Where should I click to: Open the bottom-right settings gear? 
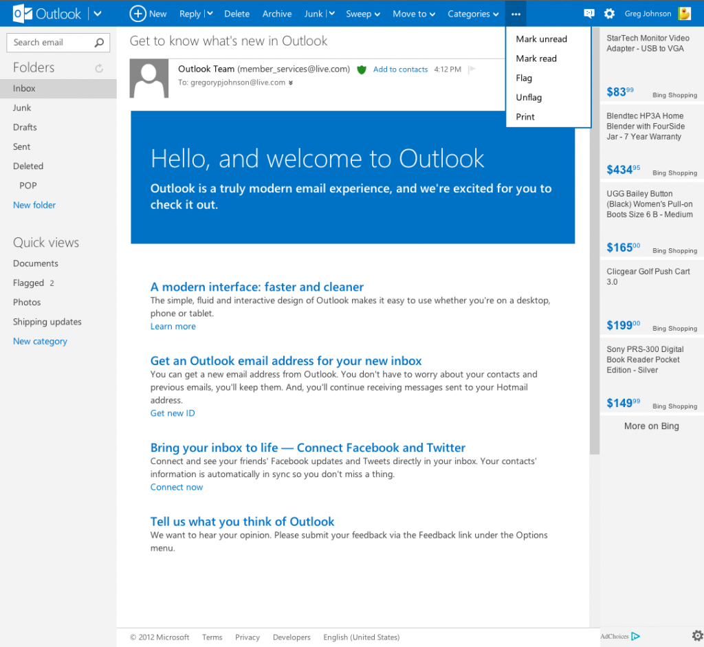pyautogui.click(x=697, y=635)
